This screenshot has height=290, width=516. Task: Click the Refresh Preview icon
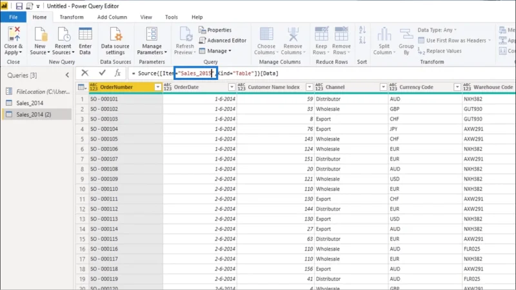pos(185,34)
